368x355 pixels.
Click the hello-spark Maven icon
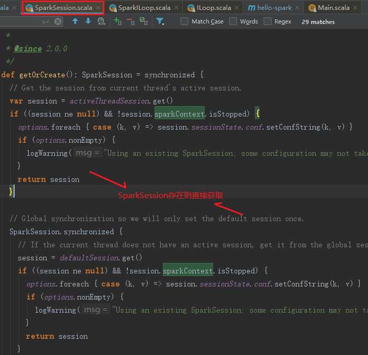(x=252, y=8)
